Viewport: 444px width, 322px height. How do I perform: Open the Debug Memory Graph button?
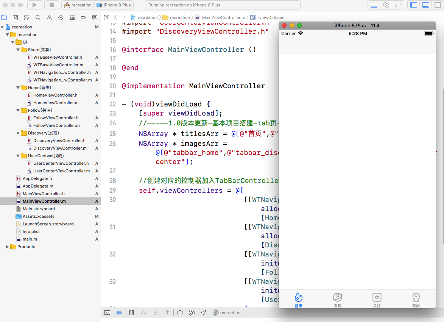(192, 313)
